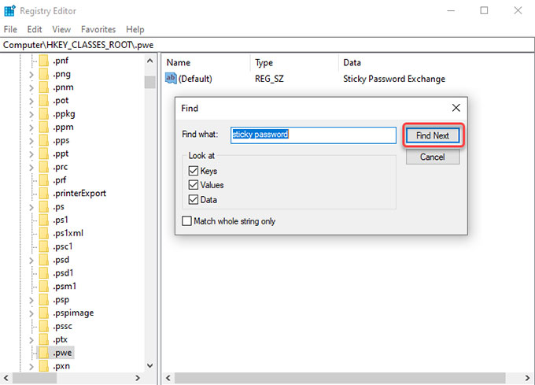The height and width of the screenshot is (385, 535).
Task: Enable Match whole string only
Action: click(x=187, y=221)
